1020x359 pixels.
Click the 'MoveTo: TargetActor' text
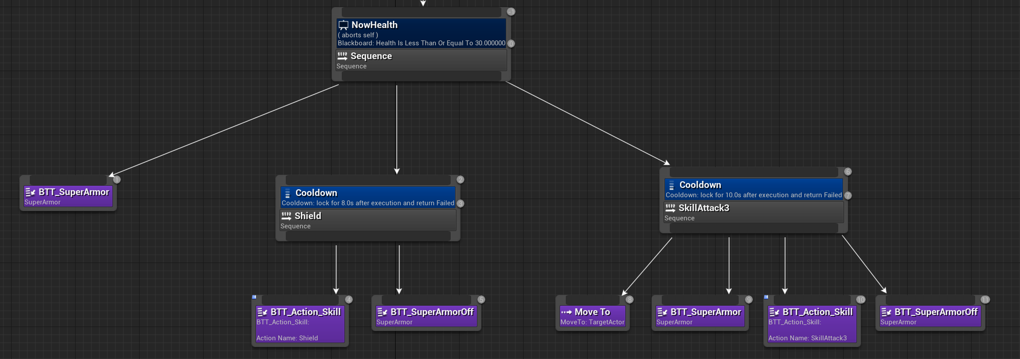(x=592, y=322)
